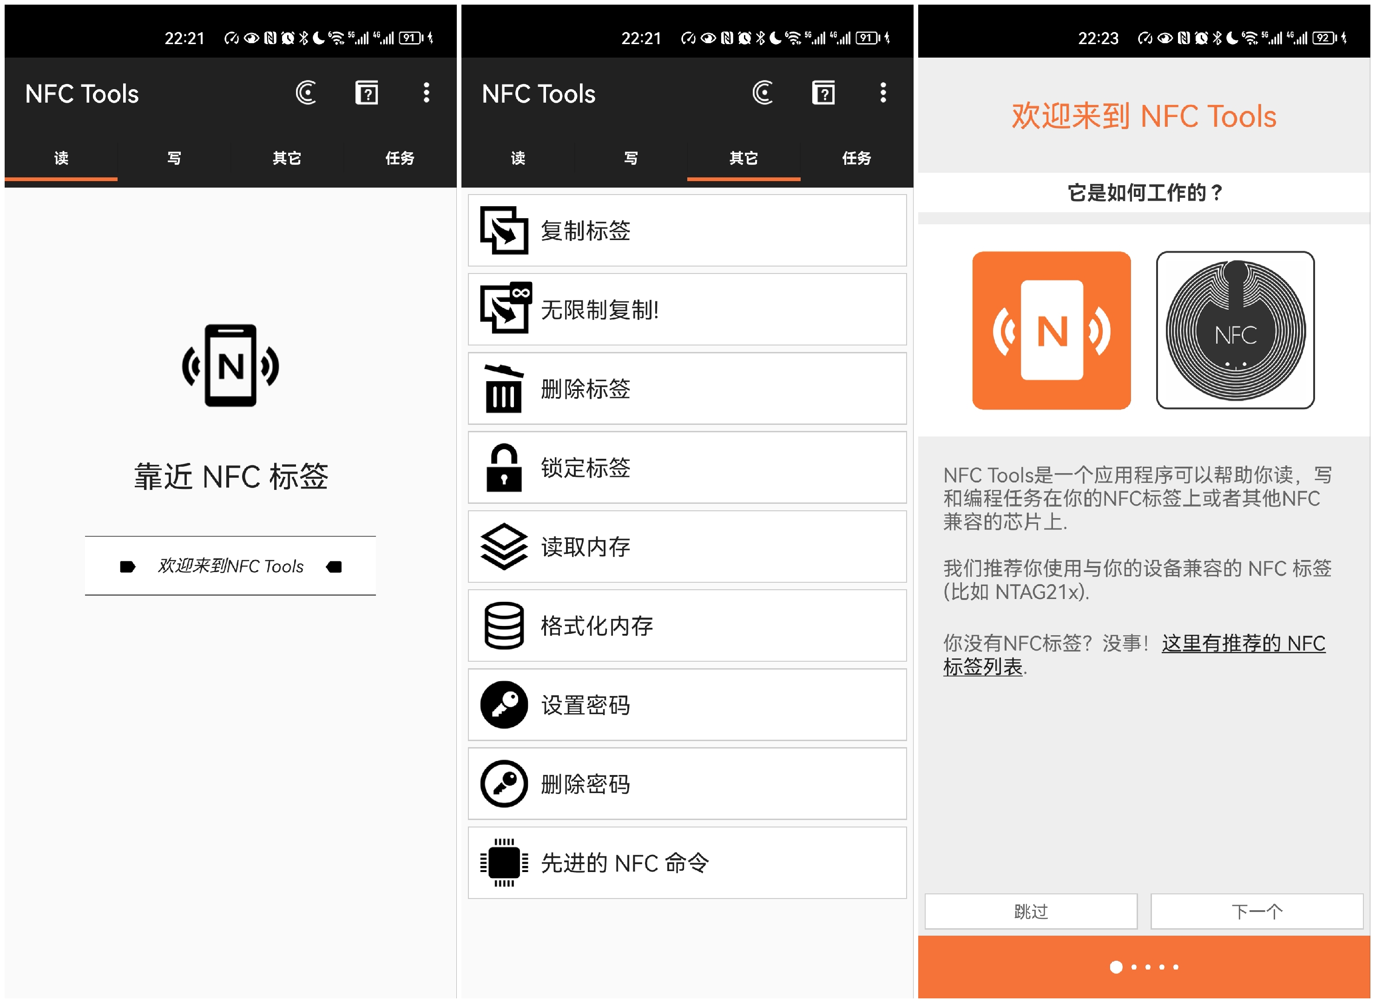Choose the 删除密码 option

pos(687,784)
